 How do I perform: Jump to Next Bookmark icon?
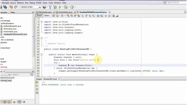tap(90, 15)
